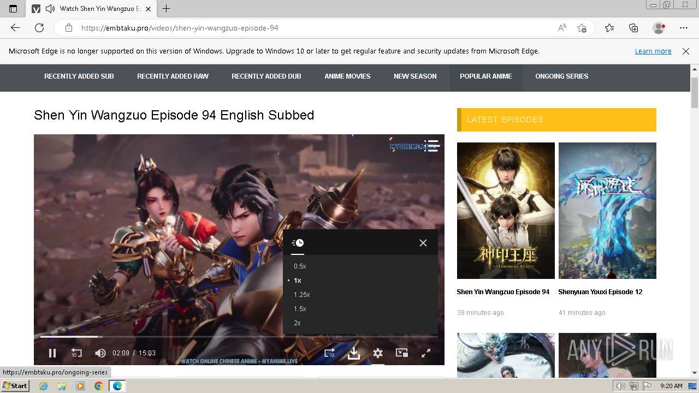This screenshot has width=699, height=393.
Task: Mute the video volume
Action: coord(100,353)
